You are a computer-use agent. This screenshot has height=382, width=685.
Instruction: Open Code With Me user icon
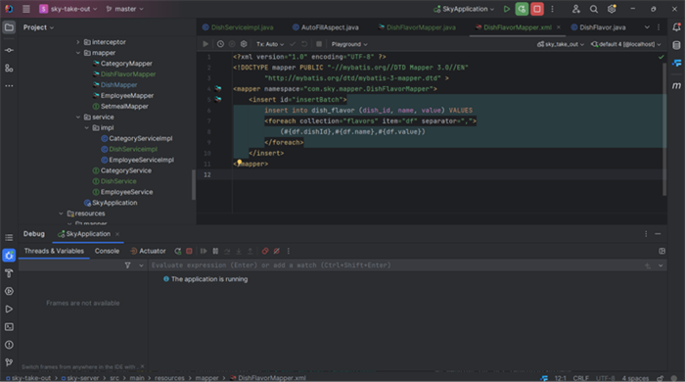click(575, 9)
